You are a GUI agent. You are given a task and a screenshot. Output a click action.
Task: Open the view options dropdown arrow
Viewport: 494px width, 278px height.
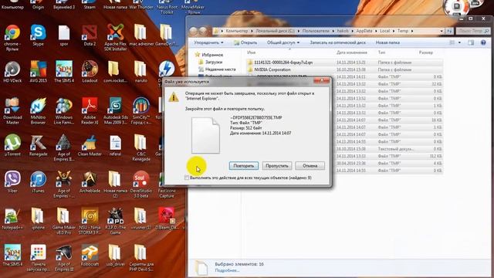click(459, 42)
